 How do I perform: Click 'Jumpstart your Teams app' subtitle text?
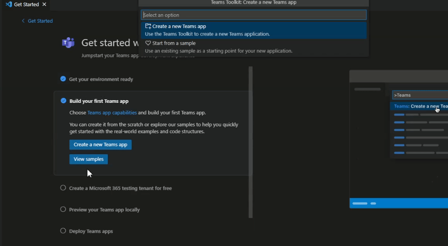click(110, 56)
